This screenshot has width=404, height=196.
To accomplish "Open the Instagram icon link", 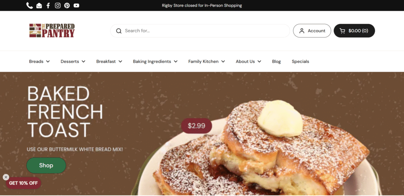I will [x=58, y=6].
